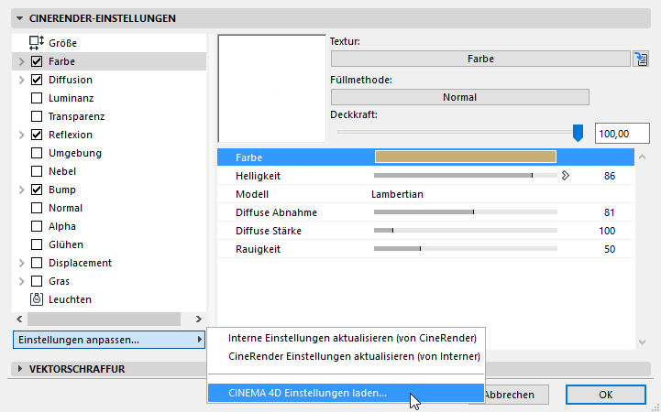Click the channel list scroll right arrow

199,319
